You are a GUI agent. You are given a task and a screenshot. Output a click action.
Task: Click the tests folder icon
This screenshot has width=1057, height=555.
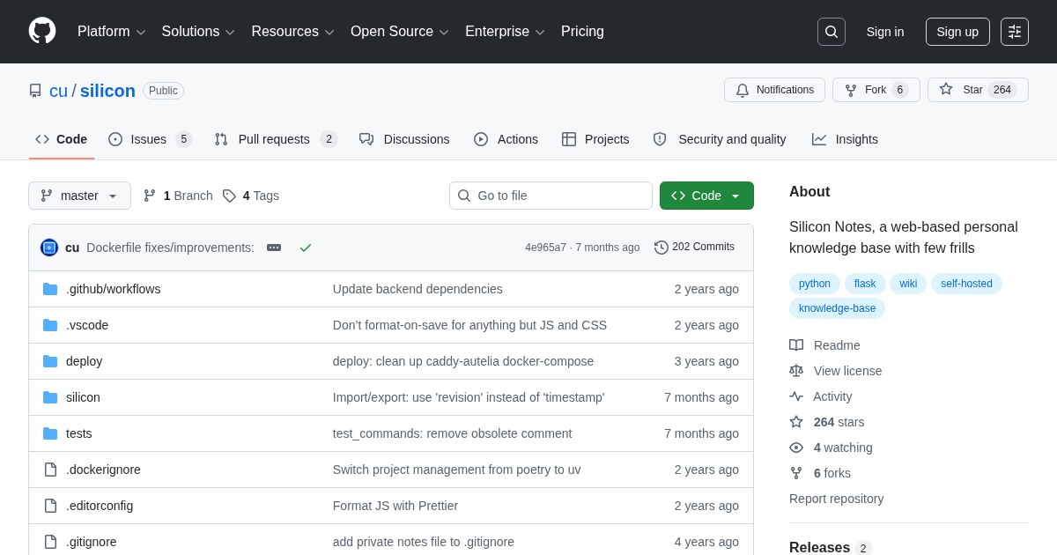tap(50, 433)
